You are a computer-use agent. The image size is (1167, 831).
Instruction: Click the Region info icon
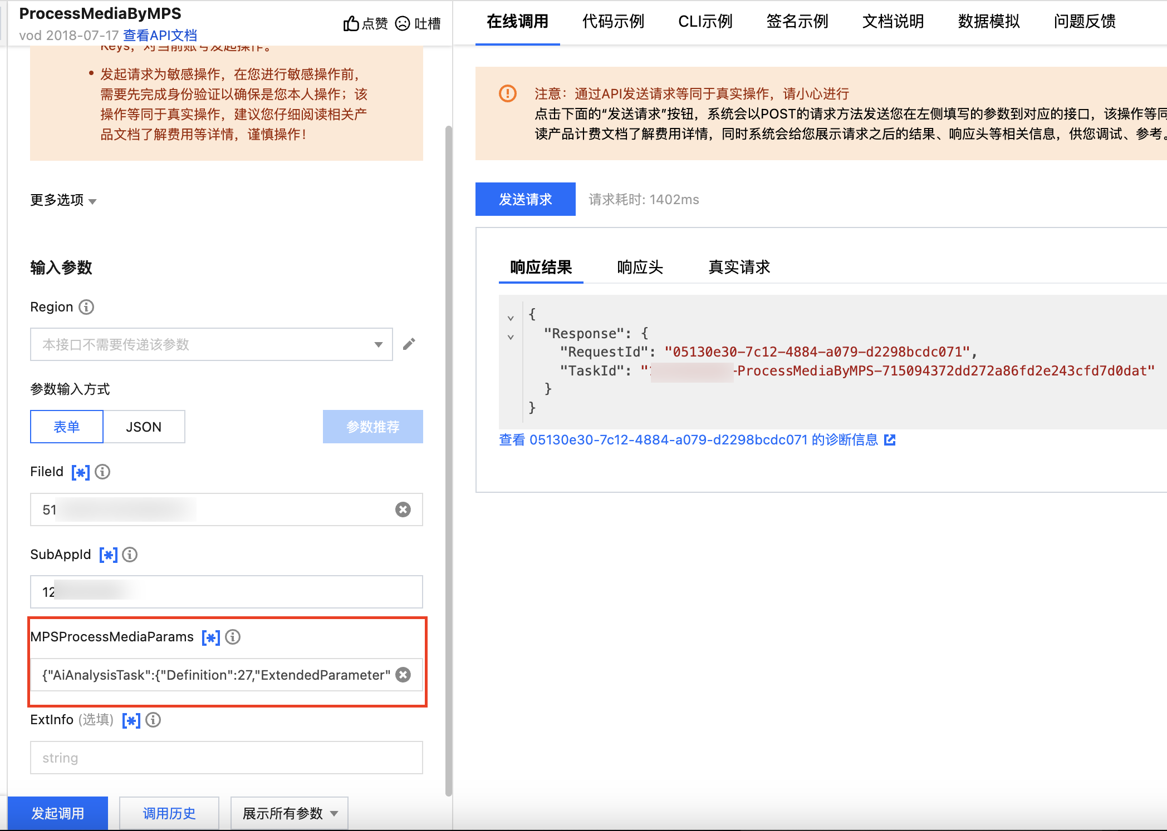pos(86,307)
